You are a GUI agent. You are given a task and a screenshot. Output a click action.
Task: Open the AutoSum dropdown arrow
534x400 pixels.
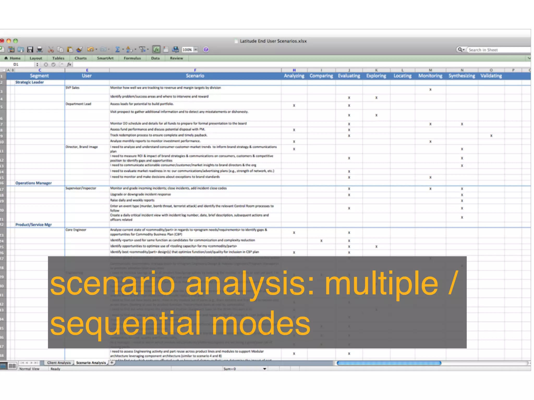coord(123,49)
